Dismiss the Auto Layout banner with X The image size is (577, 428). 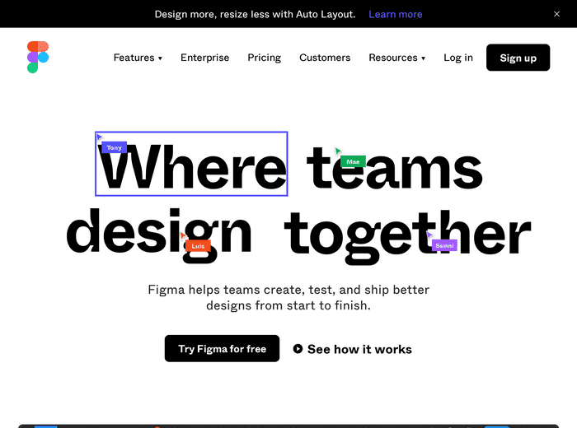556,14
